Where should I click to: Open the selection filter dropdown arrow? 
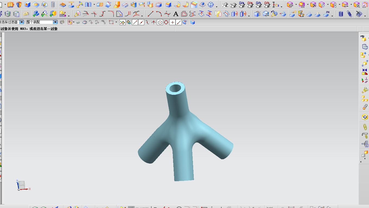pos(21,22)
